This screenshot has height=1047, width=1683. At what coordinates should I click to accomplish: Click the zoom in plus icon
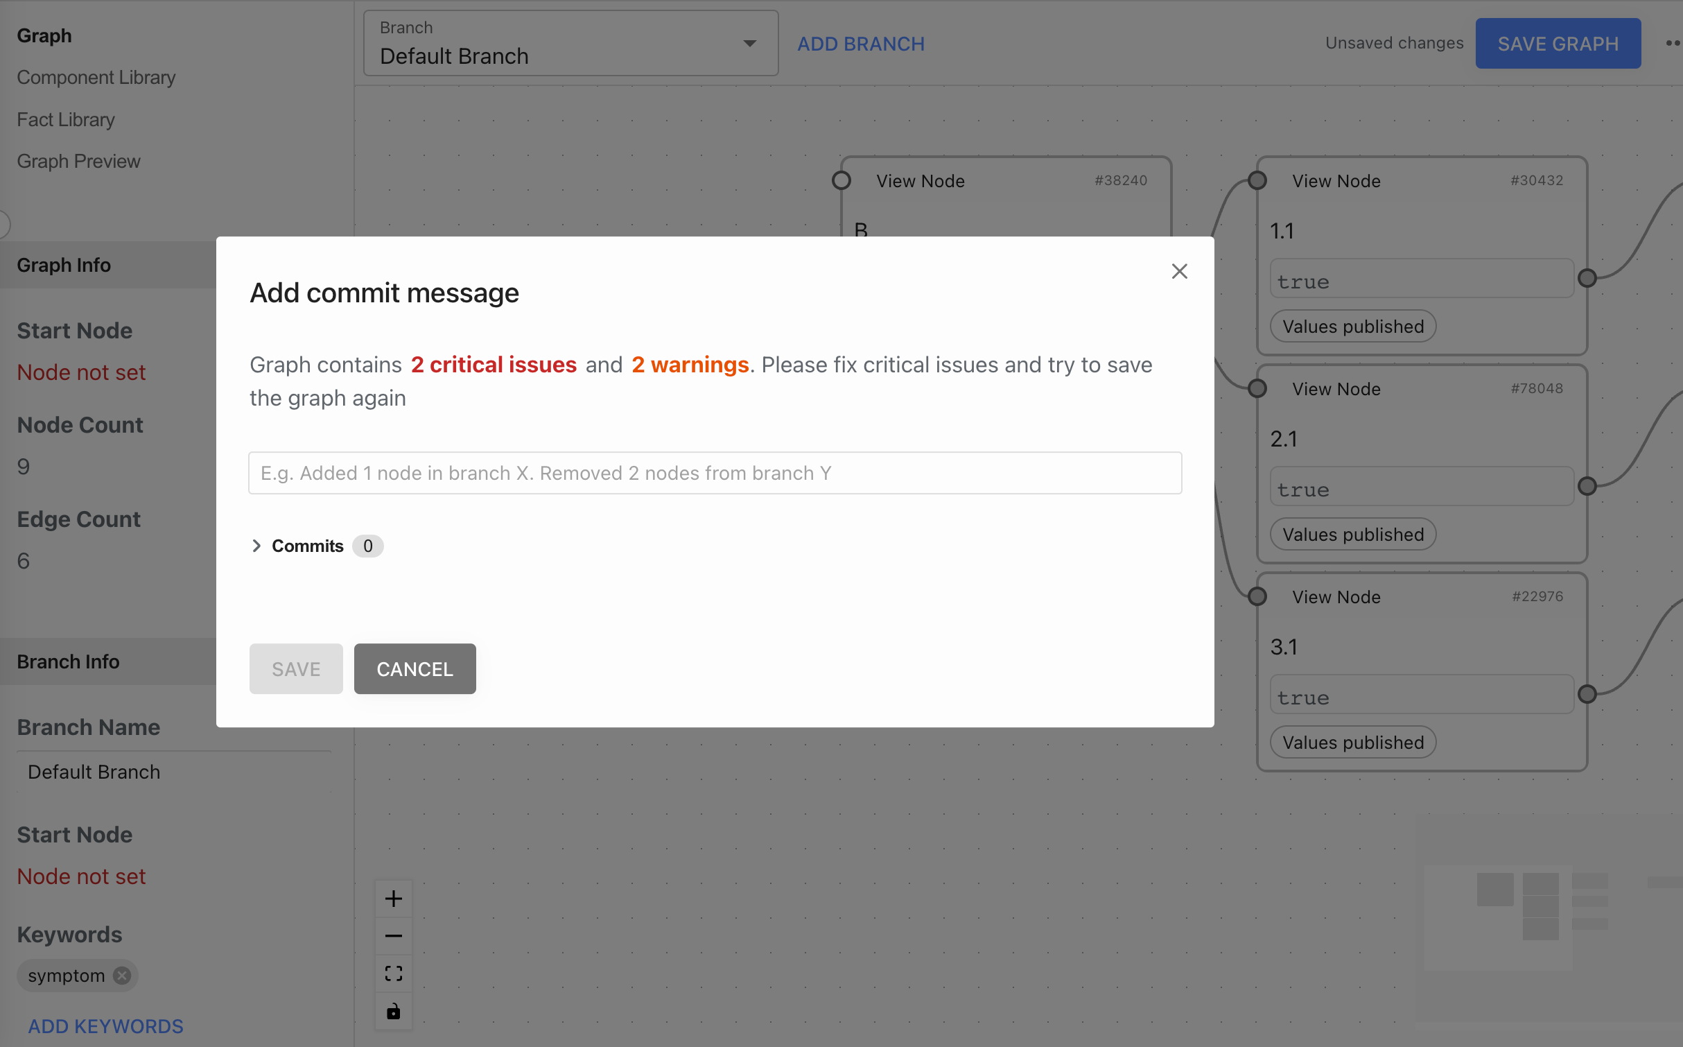coord(393,899)
